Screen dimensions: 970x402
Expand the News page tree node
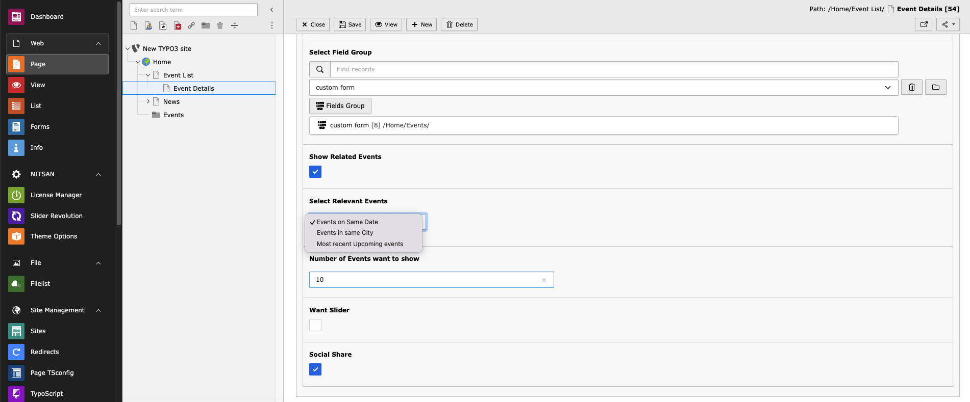148,101
